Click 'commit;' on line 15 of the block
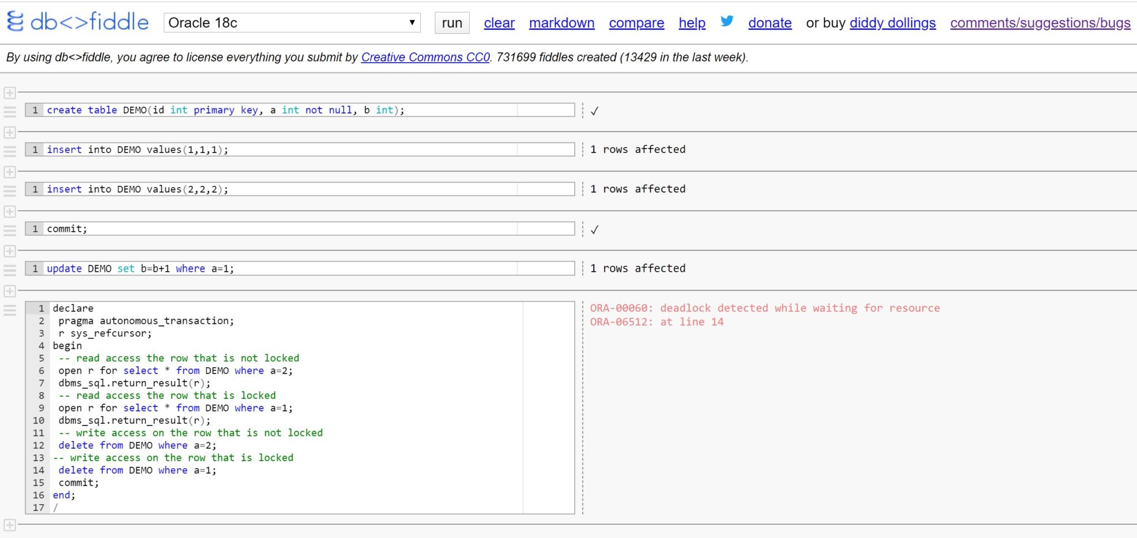Image resolution: width=1137 pixels, height=538 pixels. click(79, 483)
